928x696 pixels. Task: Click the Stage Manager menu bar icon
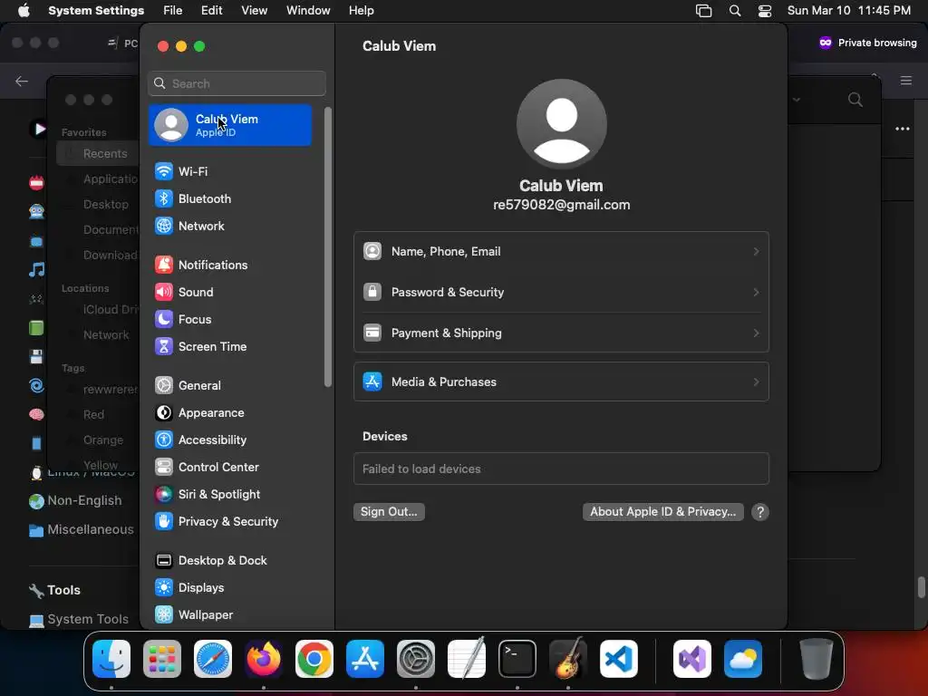(703, 11)
